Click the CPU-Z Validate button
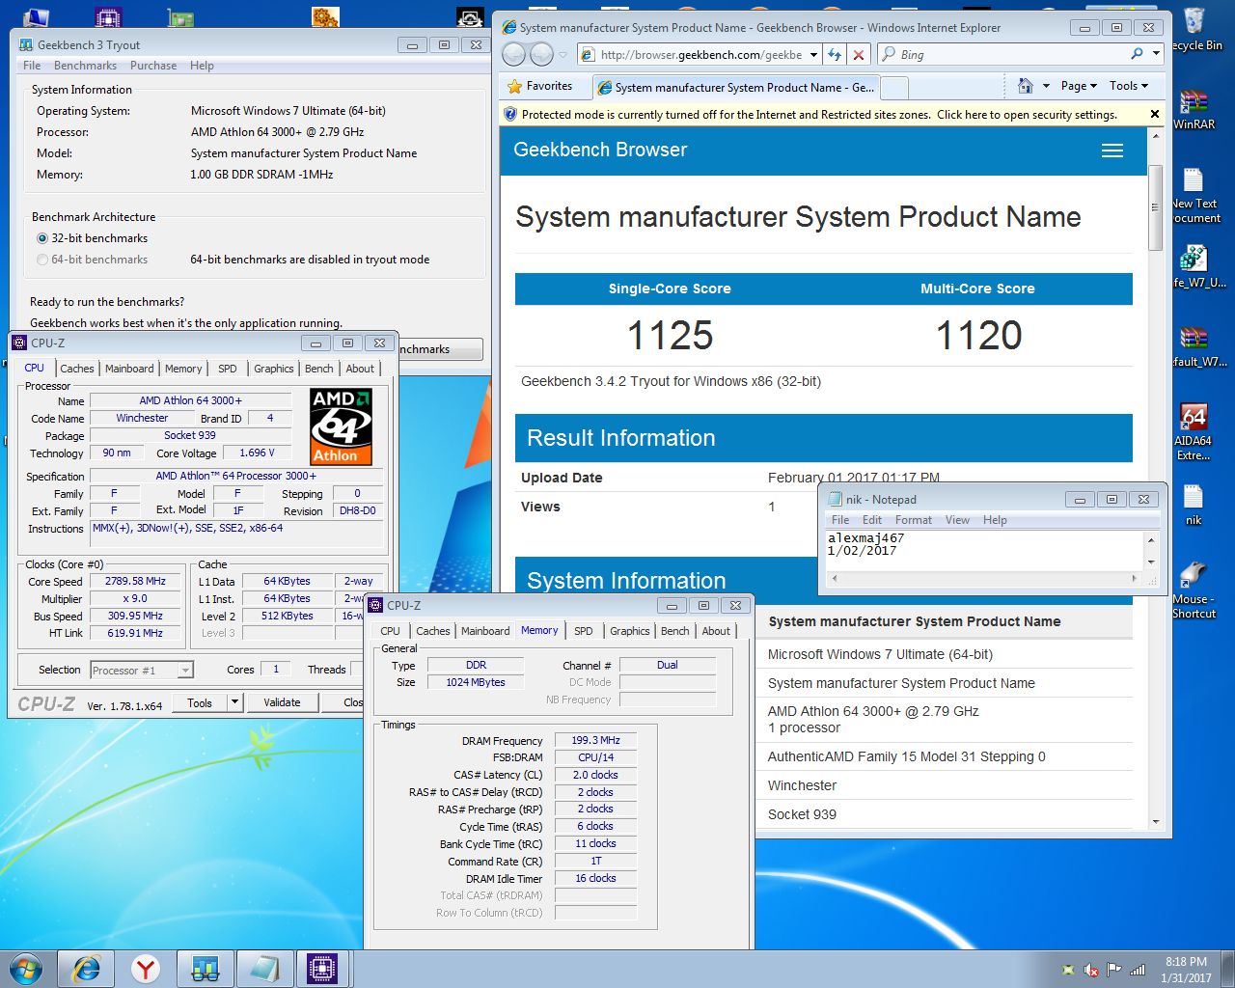The width and height of the screenshot is (1235, 988). (x=282, y=702)
